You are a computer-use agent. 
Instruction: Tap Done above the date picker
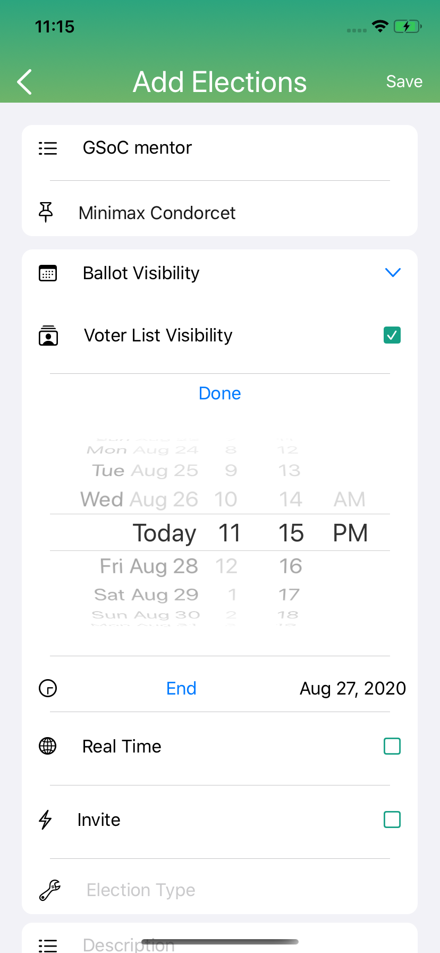pos(219,394)
